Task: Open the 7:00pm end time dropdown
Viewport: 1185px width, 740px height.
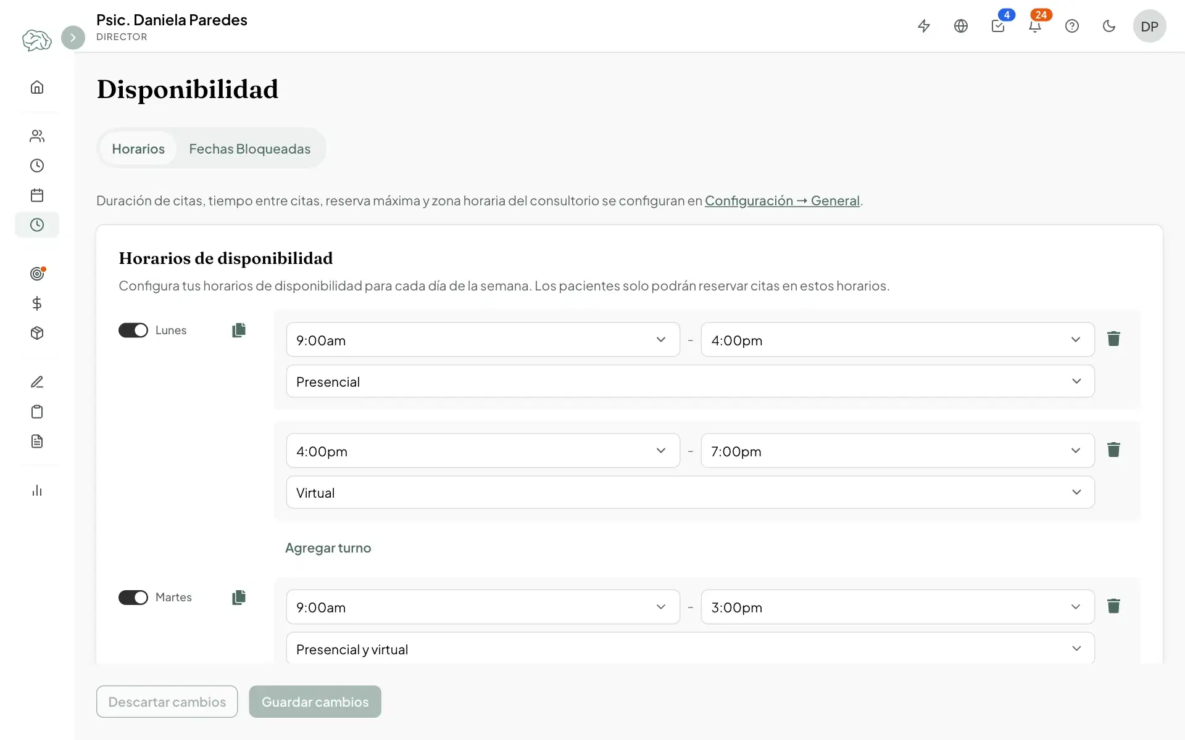Action: pos(897,451)
